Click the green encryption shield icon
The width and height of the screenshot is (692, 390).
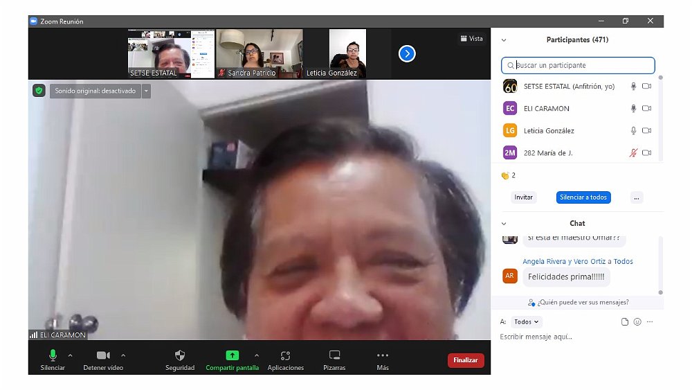pos(39,91)
